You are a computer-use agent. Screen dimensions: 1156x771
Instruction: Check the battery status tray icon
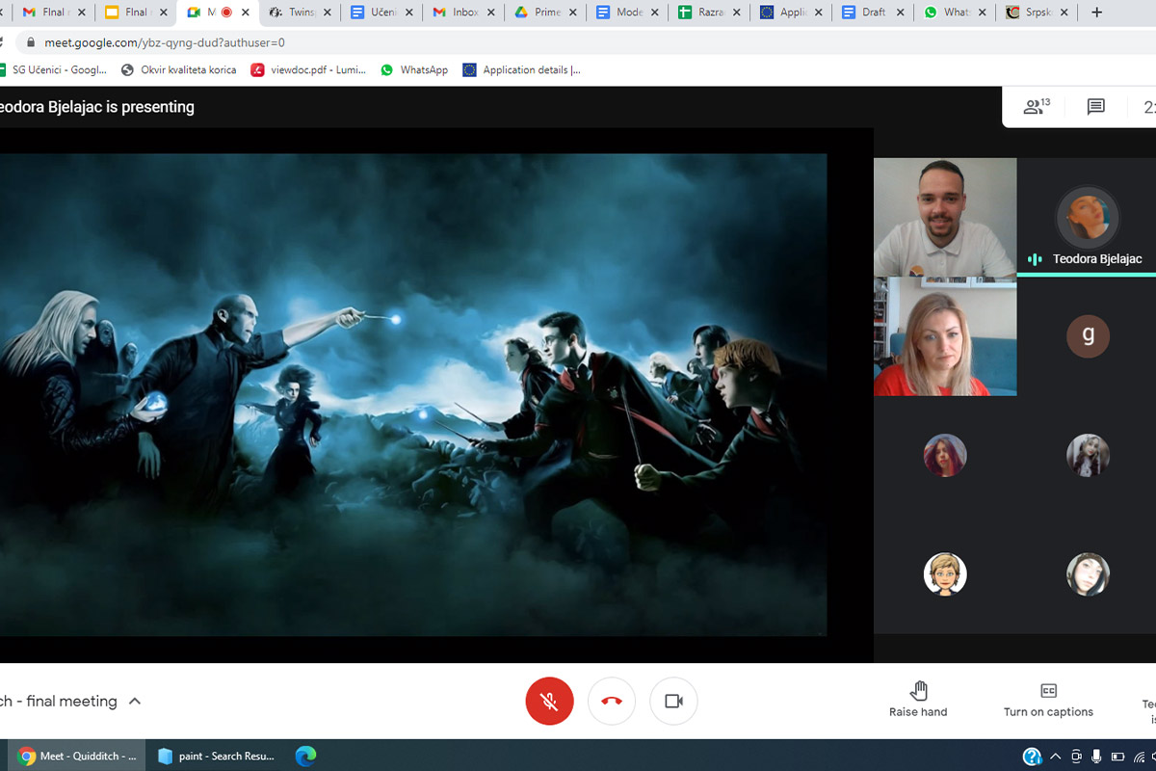[x=1117, y=757]
